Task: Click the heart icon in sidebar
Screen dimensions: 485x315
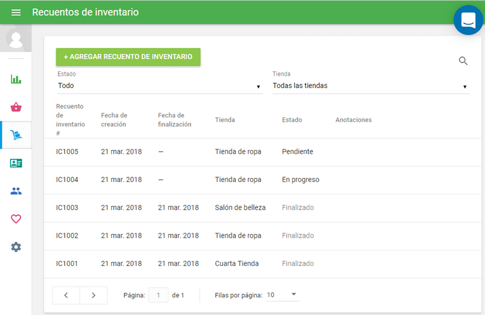Action: pyautogui.click(x=16, y=219)
